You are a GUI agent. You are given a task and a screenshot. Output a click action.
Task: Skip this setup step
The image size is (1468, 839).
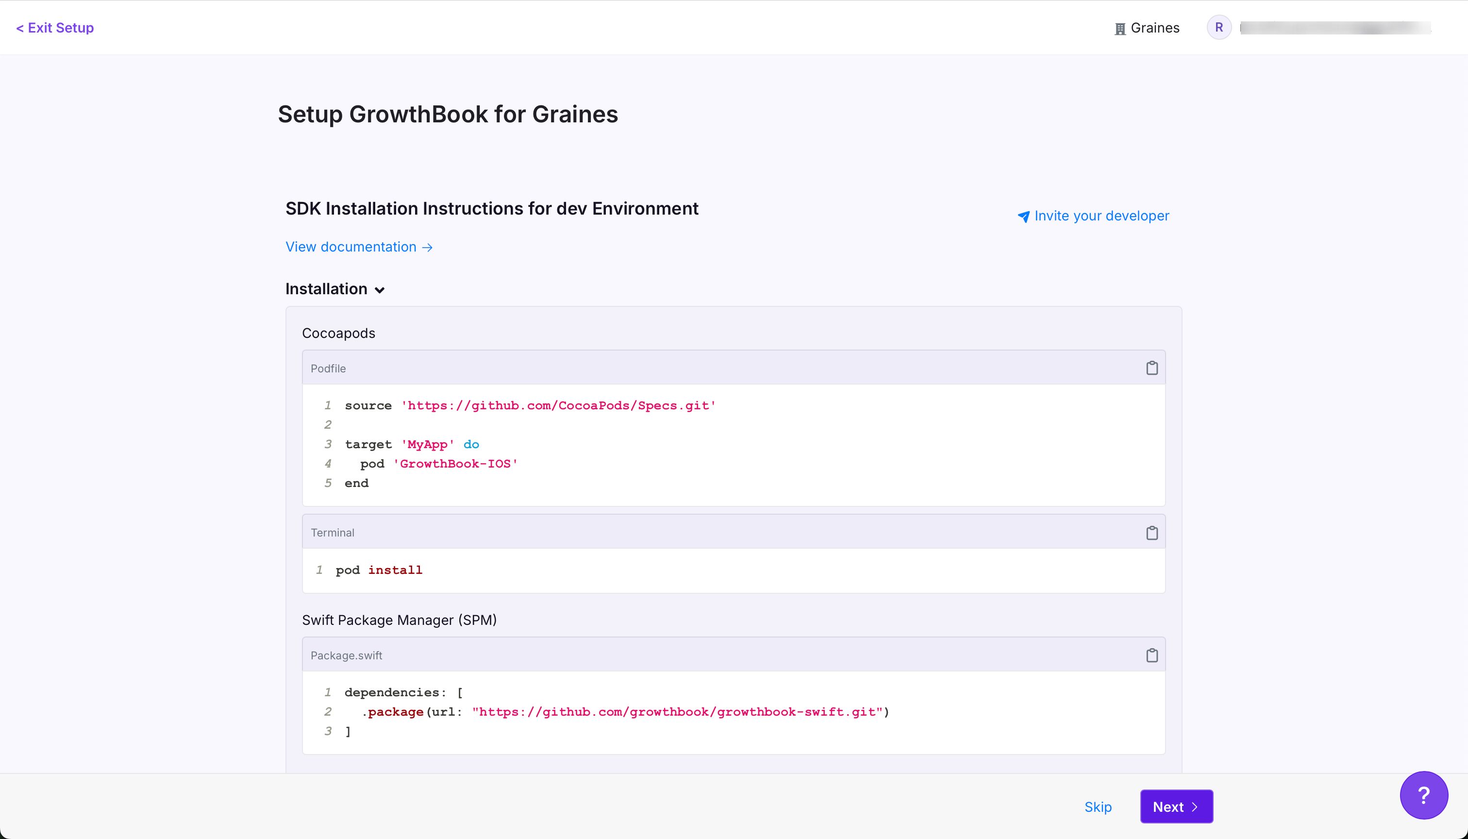click(1098, 807)
